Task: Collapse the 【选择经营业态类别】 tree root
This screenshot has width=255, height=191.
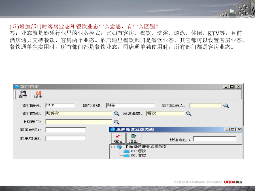Action: click(x=113, y=147)
